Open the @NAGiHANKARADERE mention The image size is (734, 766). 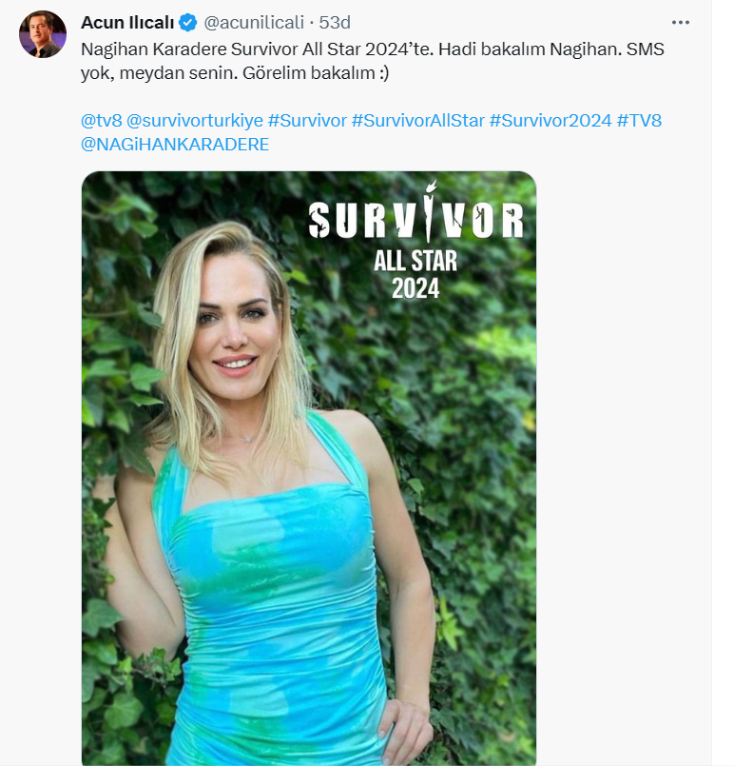[175, 144]
